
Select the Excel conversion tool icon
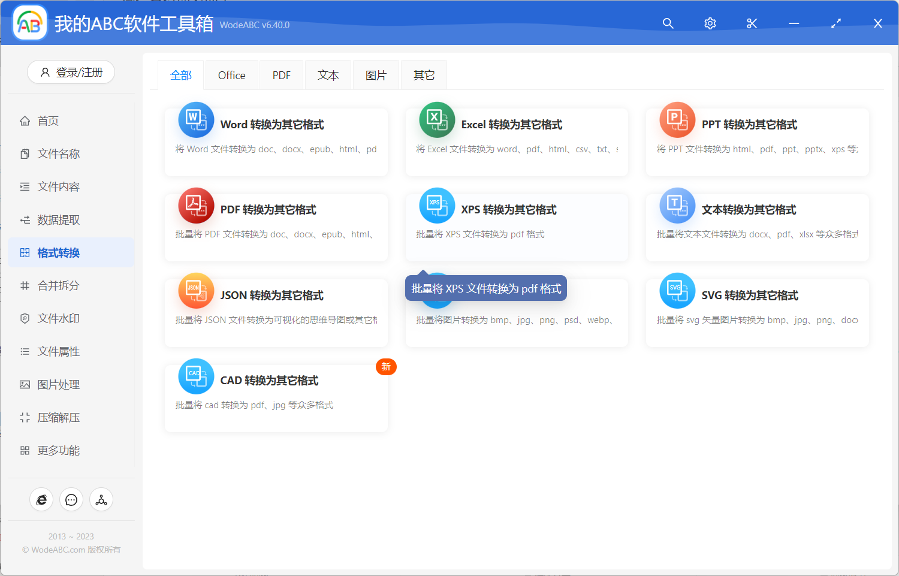[x=437, y=120]
